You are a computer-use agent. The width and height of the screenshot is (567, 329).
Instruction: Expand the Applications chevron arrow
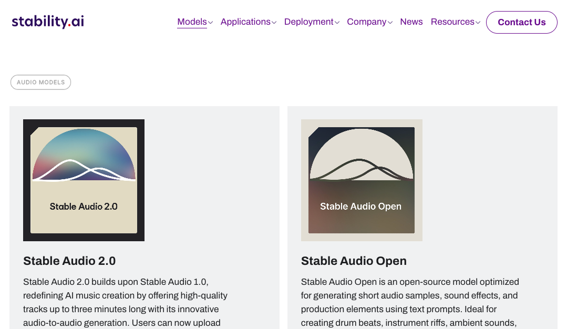pos(274,23)
